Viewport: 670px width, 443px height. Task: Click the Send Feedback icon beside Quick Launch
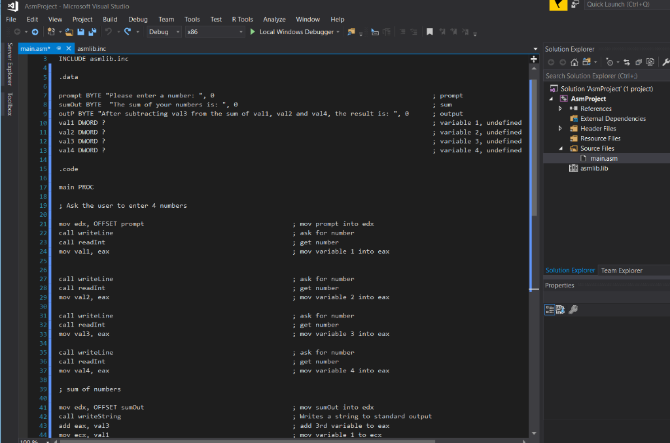pyautogui.click(x=576, y=5)
